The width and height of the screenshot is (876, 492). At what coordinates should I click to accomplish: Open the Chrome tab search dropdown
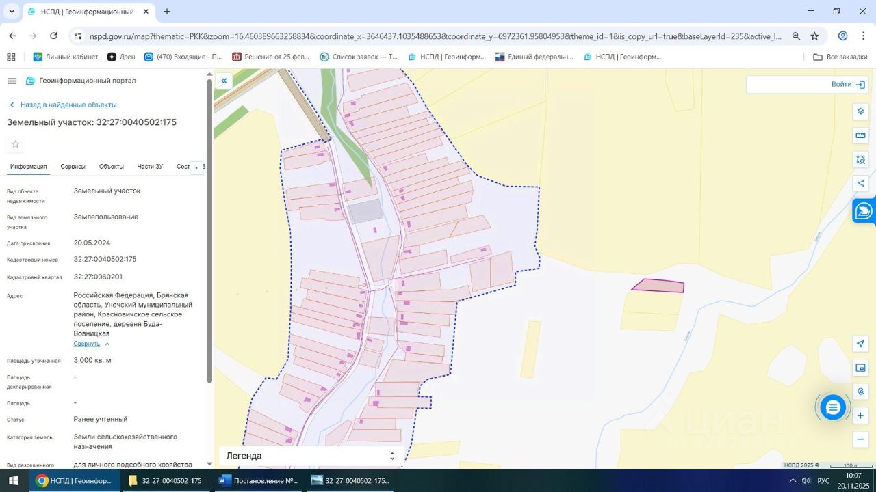coord(11,12)
